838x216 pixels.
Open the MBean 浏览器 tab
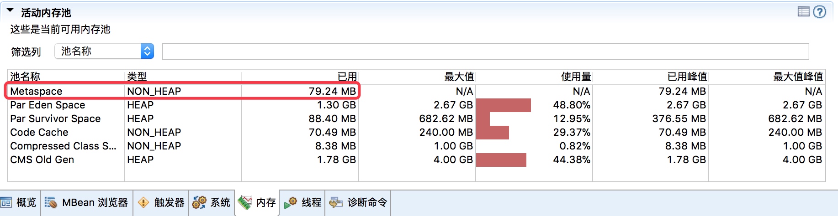click(x=87, y=202)
